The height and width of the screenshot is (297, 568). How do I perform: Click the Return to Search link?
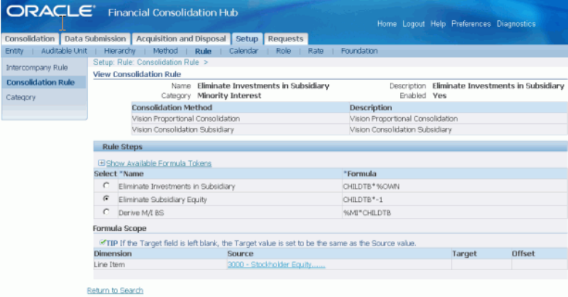(115, 290)
